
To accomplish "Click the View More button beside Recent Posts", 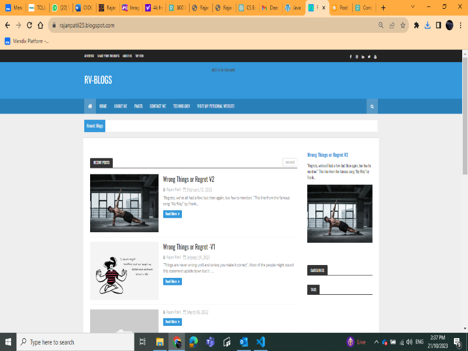I will click(x=290, y=162).
